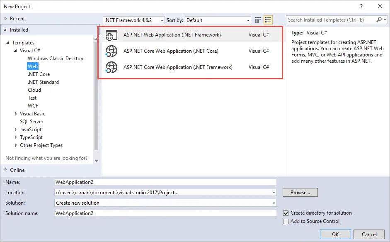Select the Cloud category

pos(34,90)
